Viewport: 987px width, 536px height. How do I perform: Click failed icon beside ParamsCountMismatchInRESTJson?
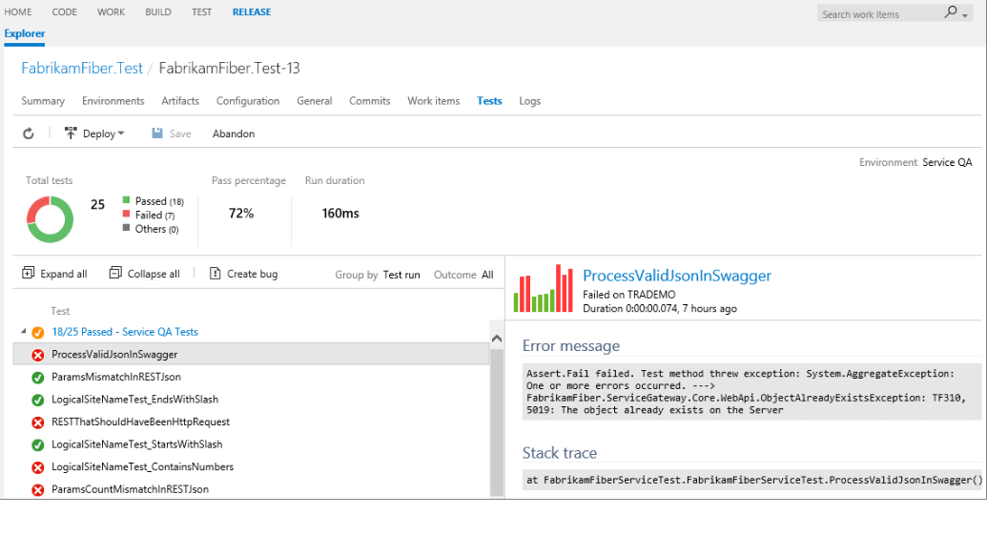[x=38, y=489]
